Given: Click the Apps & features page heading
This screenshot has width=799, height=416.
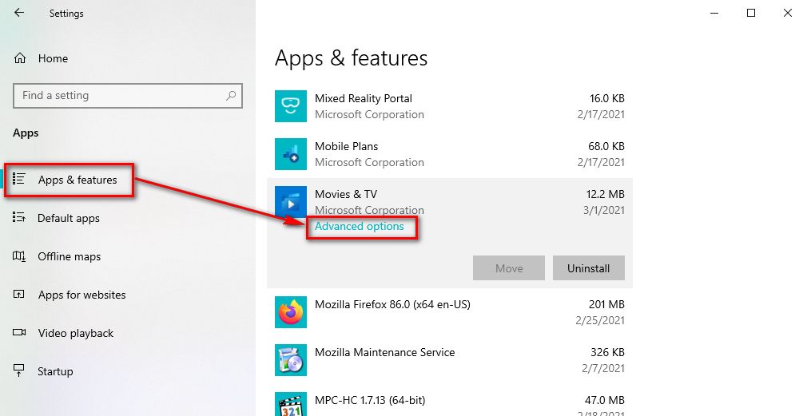Looking at the screenshot, I should (351, 58).
